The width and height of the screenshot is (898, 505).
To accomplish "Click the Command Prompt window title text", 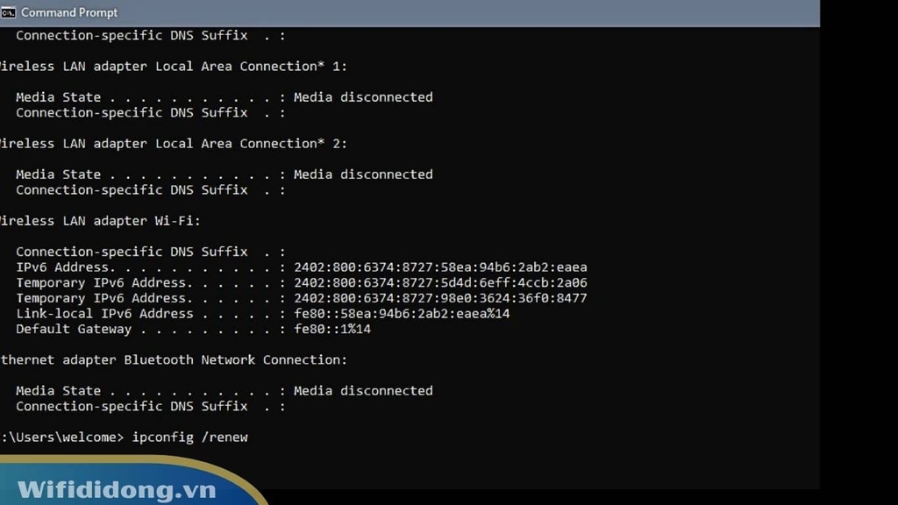I will [69, 12].
